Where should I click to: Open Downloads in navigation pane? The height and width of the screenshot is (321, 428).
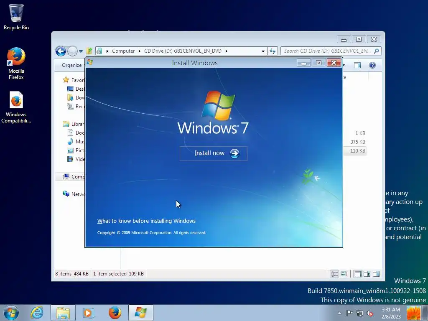click(76, 97)
